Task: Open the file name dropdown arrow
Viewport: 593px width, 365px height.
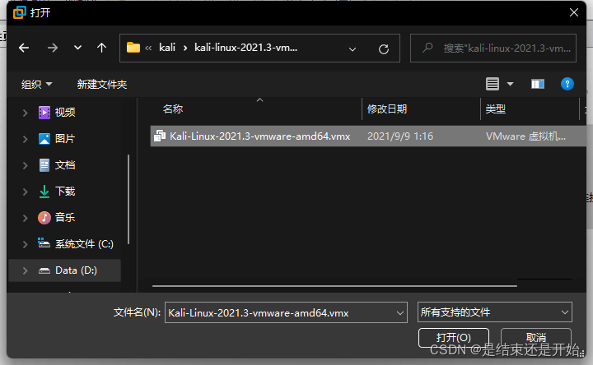Action: click(400, 312)
